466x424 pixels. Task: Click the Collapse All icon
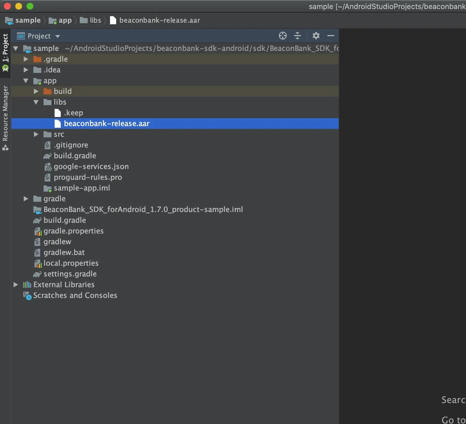pos(297,36)
